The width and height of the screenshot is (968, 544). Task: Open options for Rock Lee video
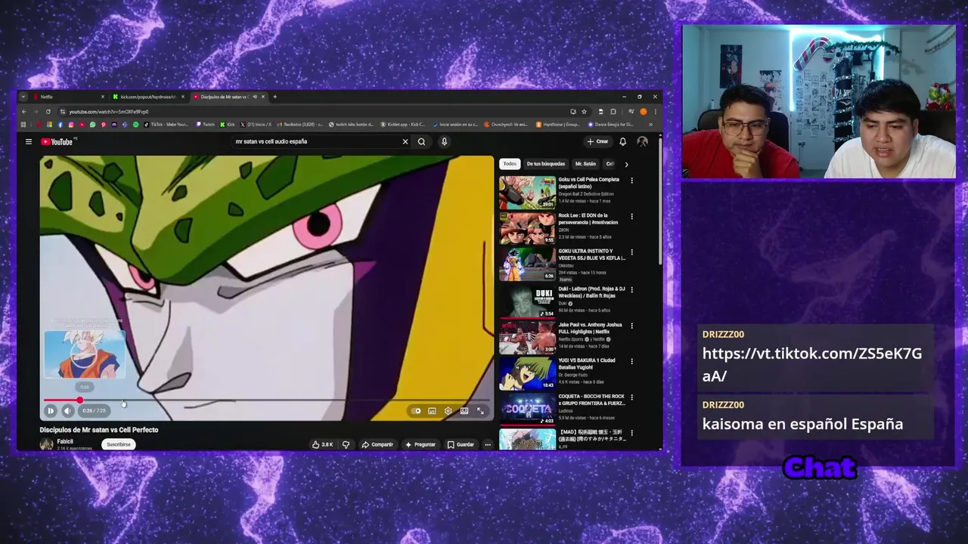(x=631, y=217)
